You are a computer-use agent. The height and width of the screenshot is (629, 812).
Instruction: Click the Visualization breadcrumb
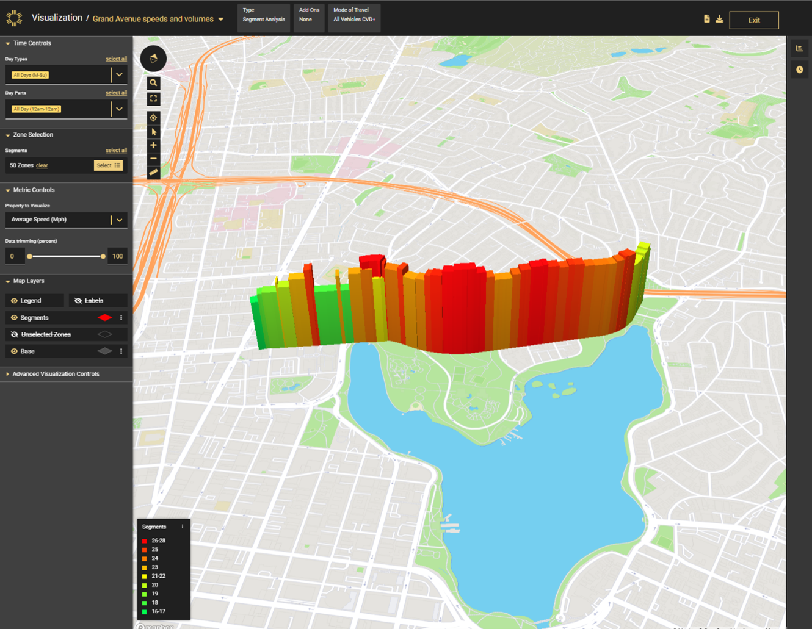click(57, 18)
